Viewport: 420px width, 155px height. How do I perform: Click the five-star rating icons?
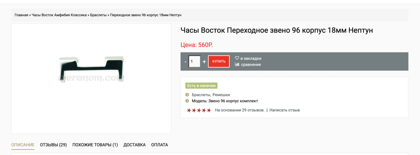(199, 110)
